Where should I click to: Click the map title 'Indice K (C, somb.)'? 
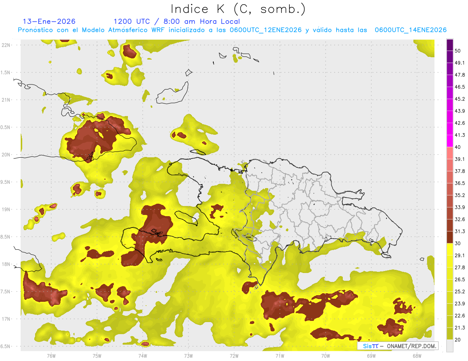pos(238,9)
